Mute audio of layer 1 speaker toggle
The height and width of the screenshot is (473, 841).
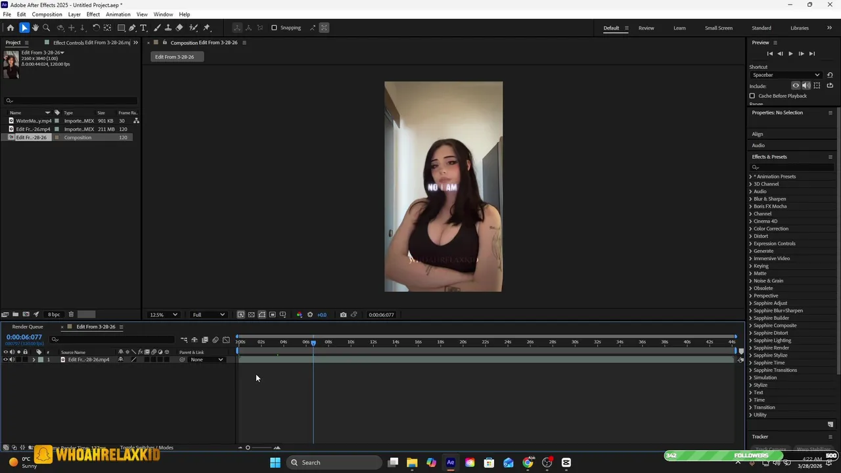click(12, 359)
